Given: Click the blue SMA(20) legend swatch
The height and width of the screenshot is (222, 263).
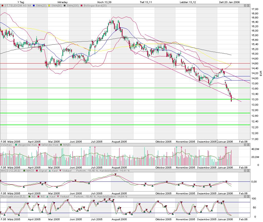Looking at the screenshot, I should coord(34,6).
